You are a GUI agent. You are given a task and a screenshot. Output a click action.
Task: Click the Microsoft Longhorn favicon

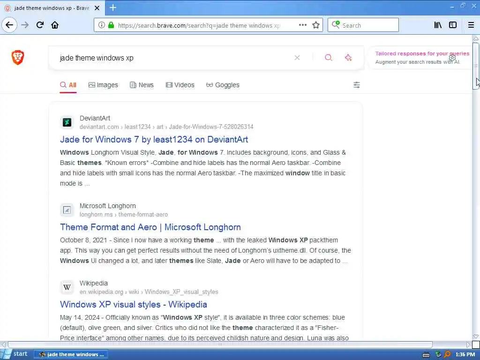point(67,210)
